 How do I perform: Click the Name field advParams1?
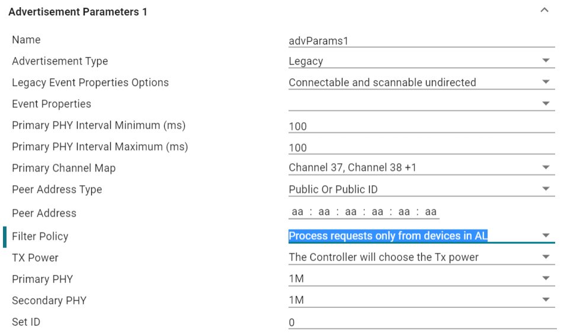(421, 40)
